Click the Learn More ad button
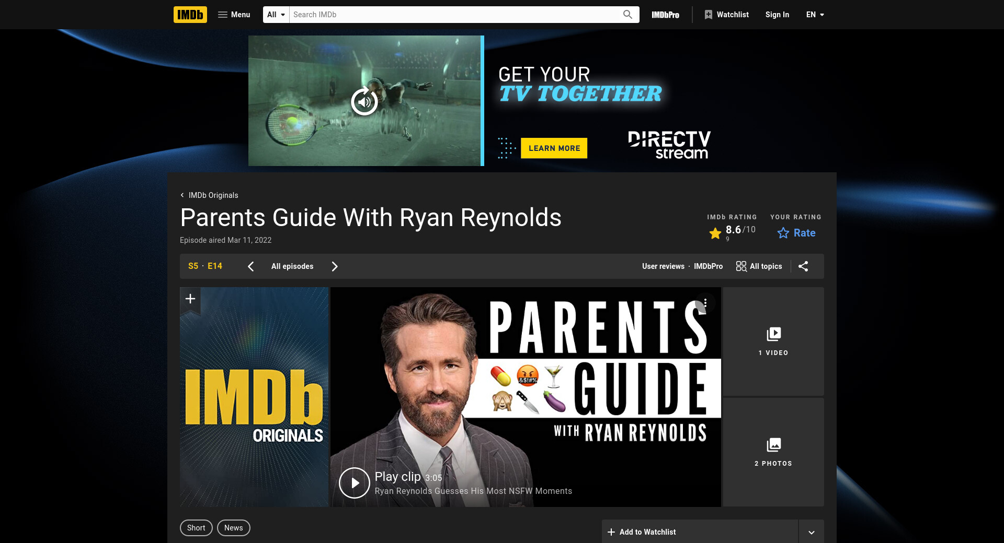1004x543 pixels. pyautogui.click(x=554, y=148)
